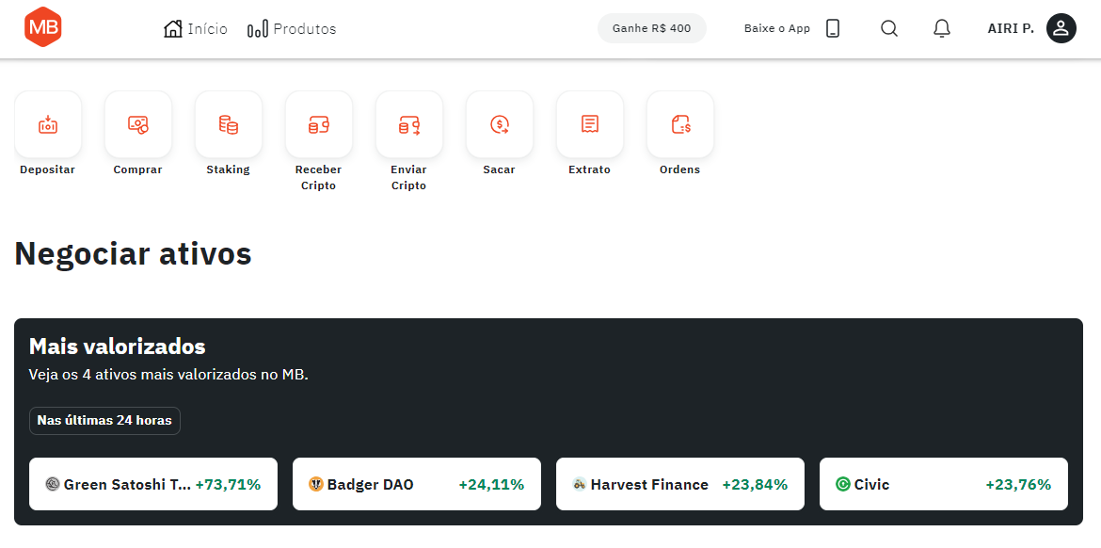Select the Receber Cripto icon
Screen dimensions: 1101x548
(x=319, y=124)
